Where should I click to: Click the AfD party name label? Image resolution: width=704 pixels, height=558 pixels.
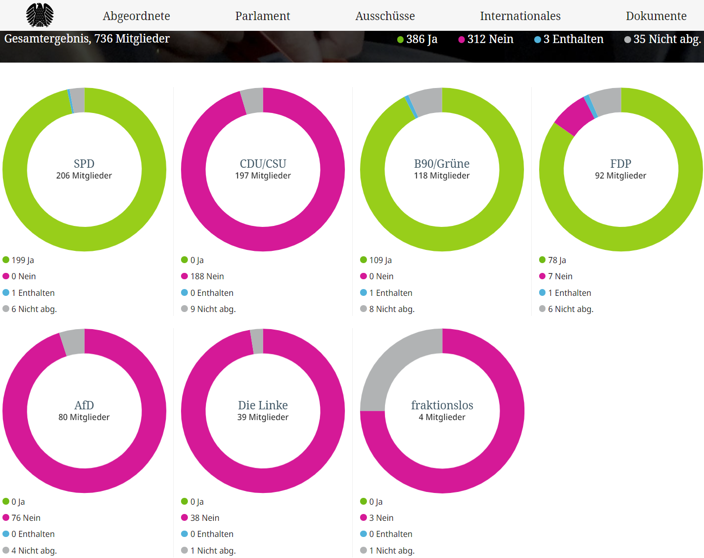click(x=84, y=405)
